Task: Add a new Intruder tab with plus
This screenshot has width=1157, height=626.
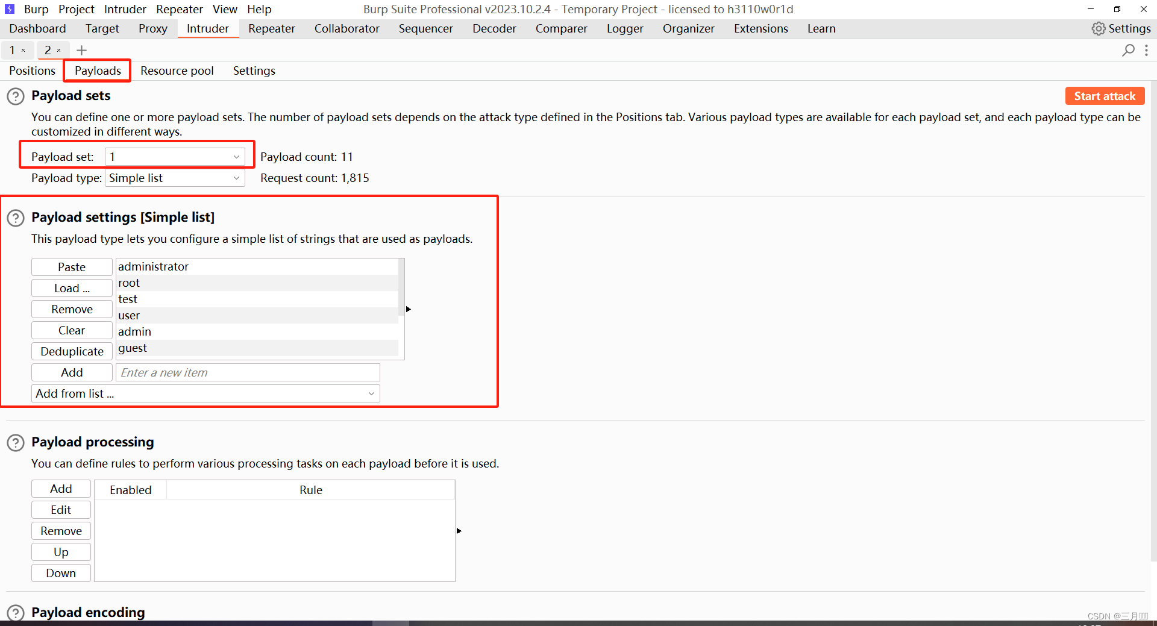Action: coord(82,50)
